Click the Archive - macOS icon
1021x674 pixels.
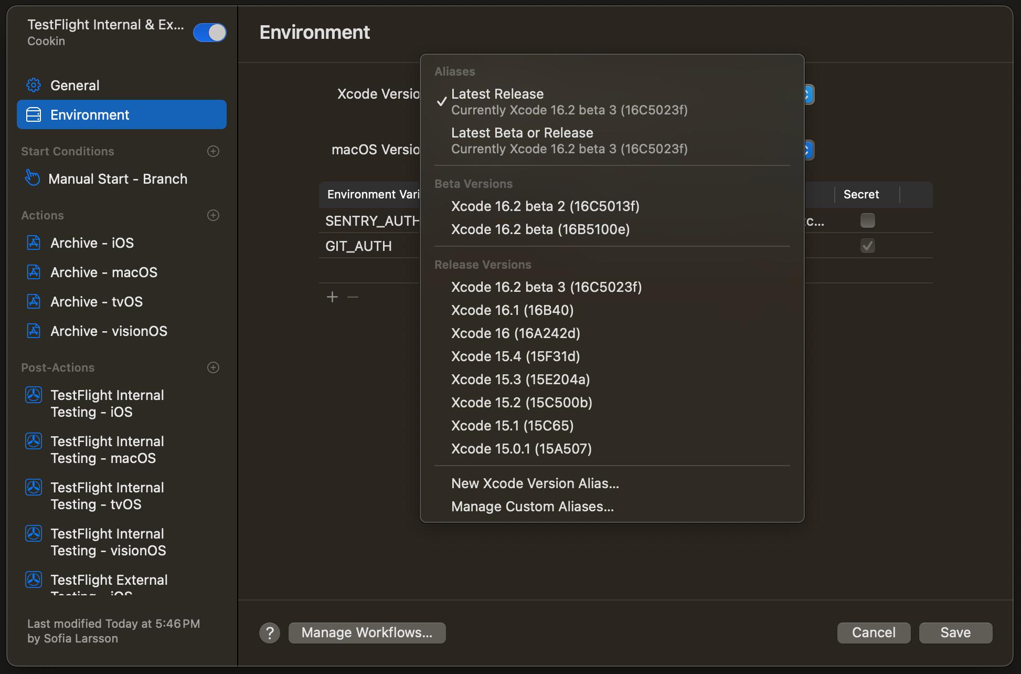point(34,272)
